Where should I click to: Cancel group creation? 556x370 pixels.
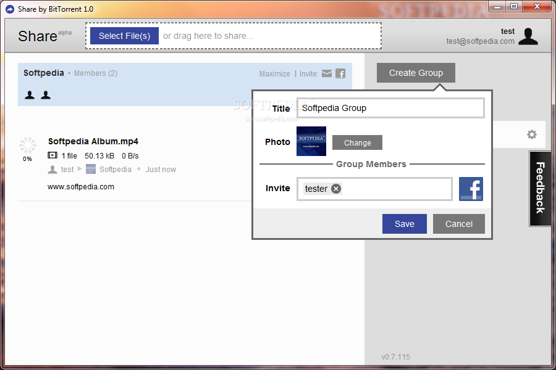pyautogui.click(x=459, y=224)
